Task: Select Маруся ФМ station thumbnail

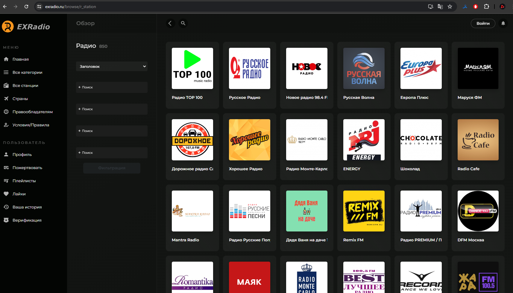Action: (x=478, y=68)
